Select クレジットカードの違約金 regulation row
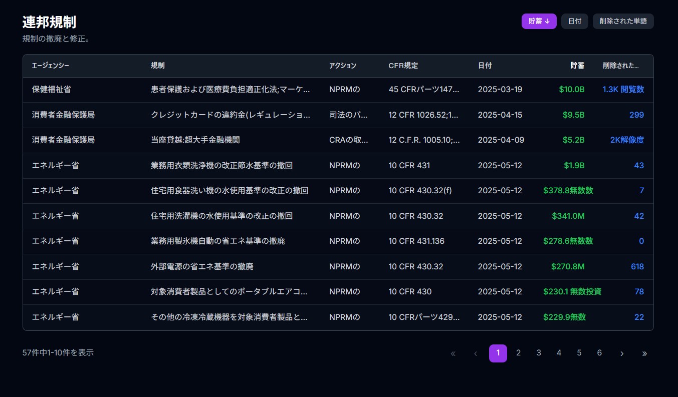 point(338,115)
